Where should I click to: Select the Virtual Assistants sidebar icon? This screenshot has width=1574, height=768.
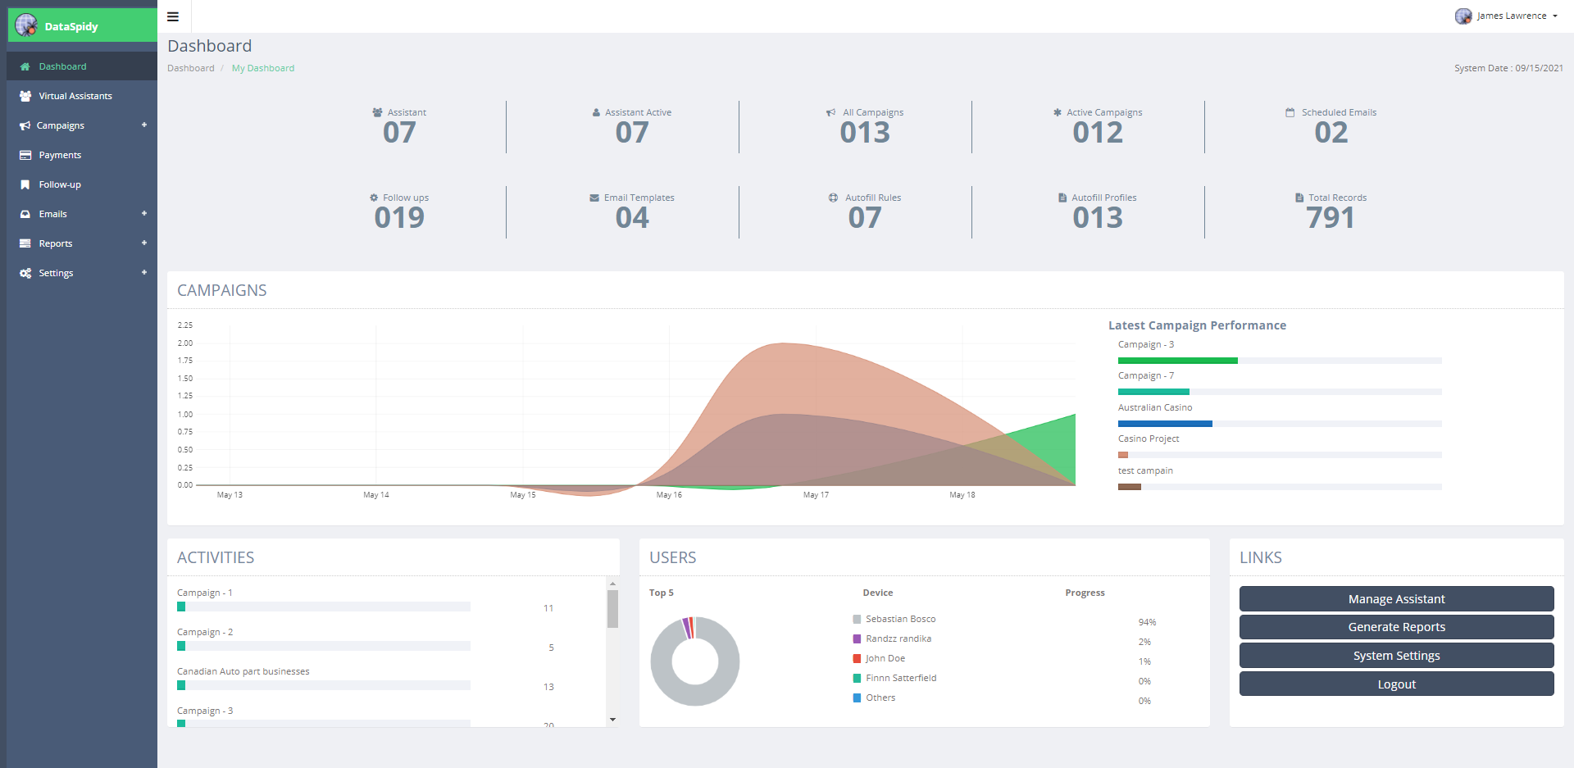[x=25, y=96]
